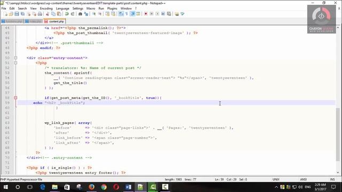Viewport: 342px width, 192px height.
Task: Click the 'Ln : 59' status entry
Action: coord(219,180)
